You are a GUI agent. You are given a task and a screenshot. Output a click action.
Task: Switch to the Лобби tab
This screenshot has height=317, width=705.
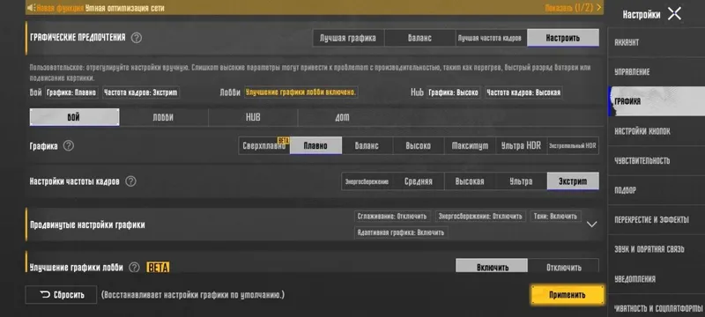(164, 117)
